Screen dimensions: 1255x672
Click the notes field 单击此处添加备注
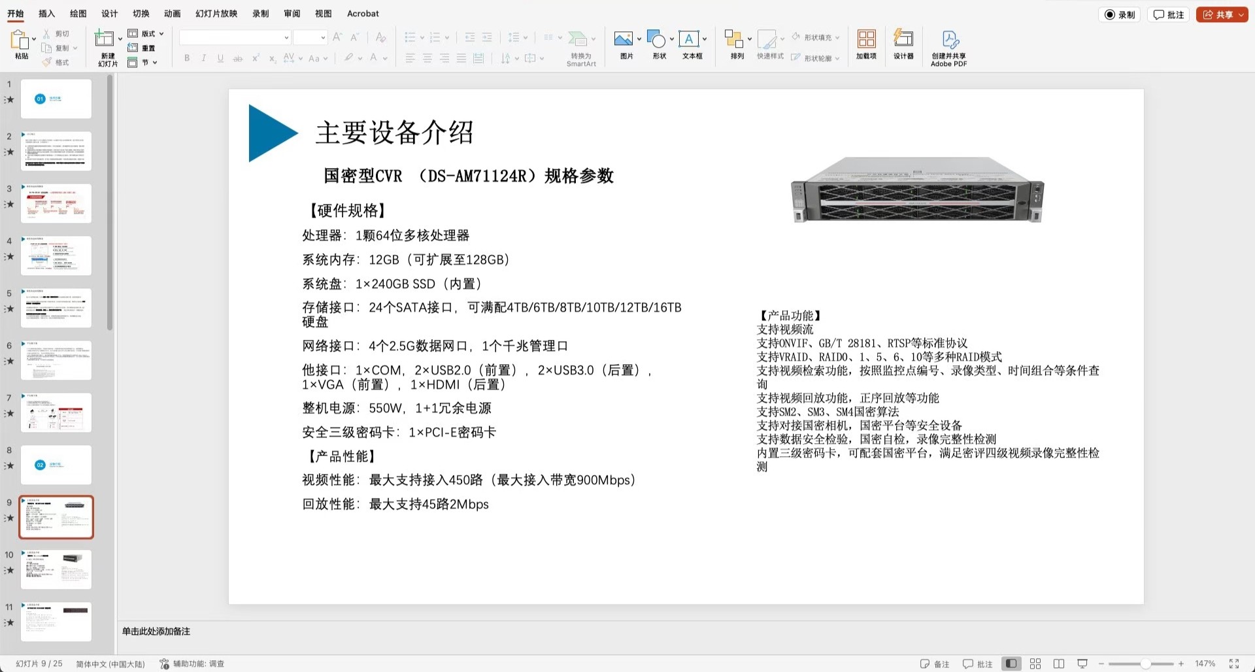click(156, 631)
